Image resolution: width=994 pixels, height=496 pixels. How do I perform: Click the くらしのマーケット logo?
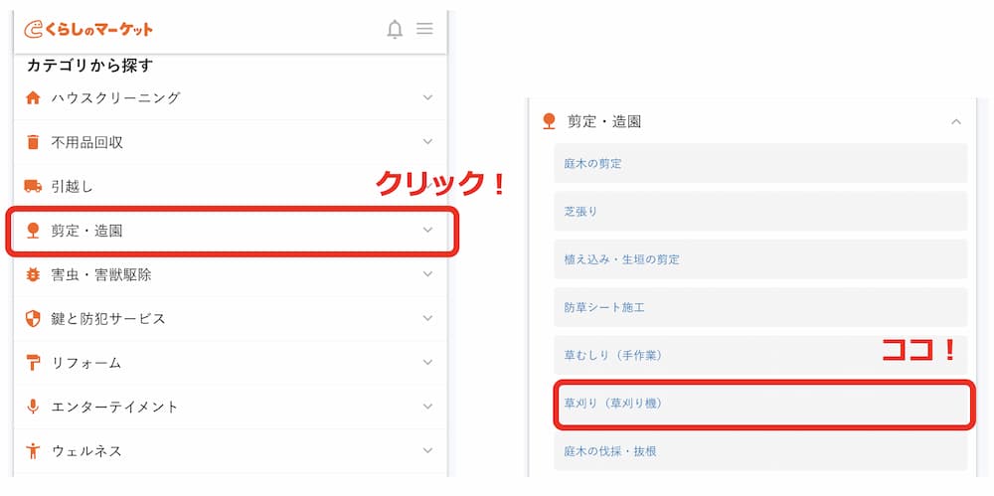tap(88, 29)
